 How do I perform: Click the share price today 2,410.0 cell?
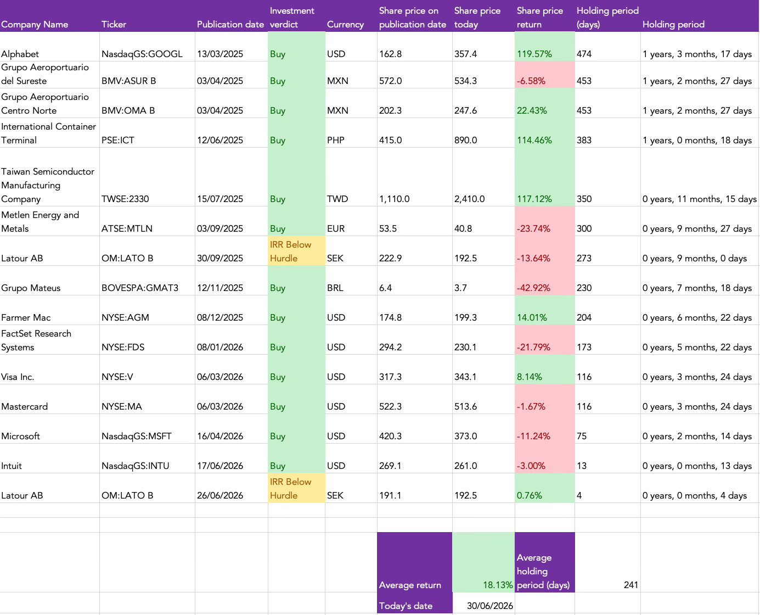click(x=483, y=177)
